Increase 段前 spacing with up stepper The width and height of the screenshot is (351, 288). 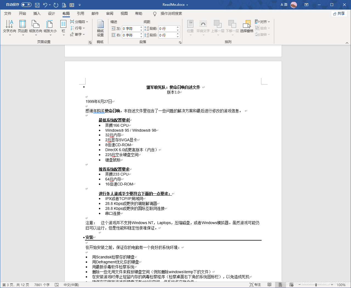coord(178,27)
